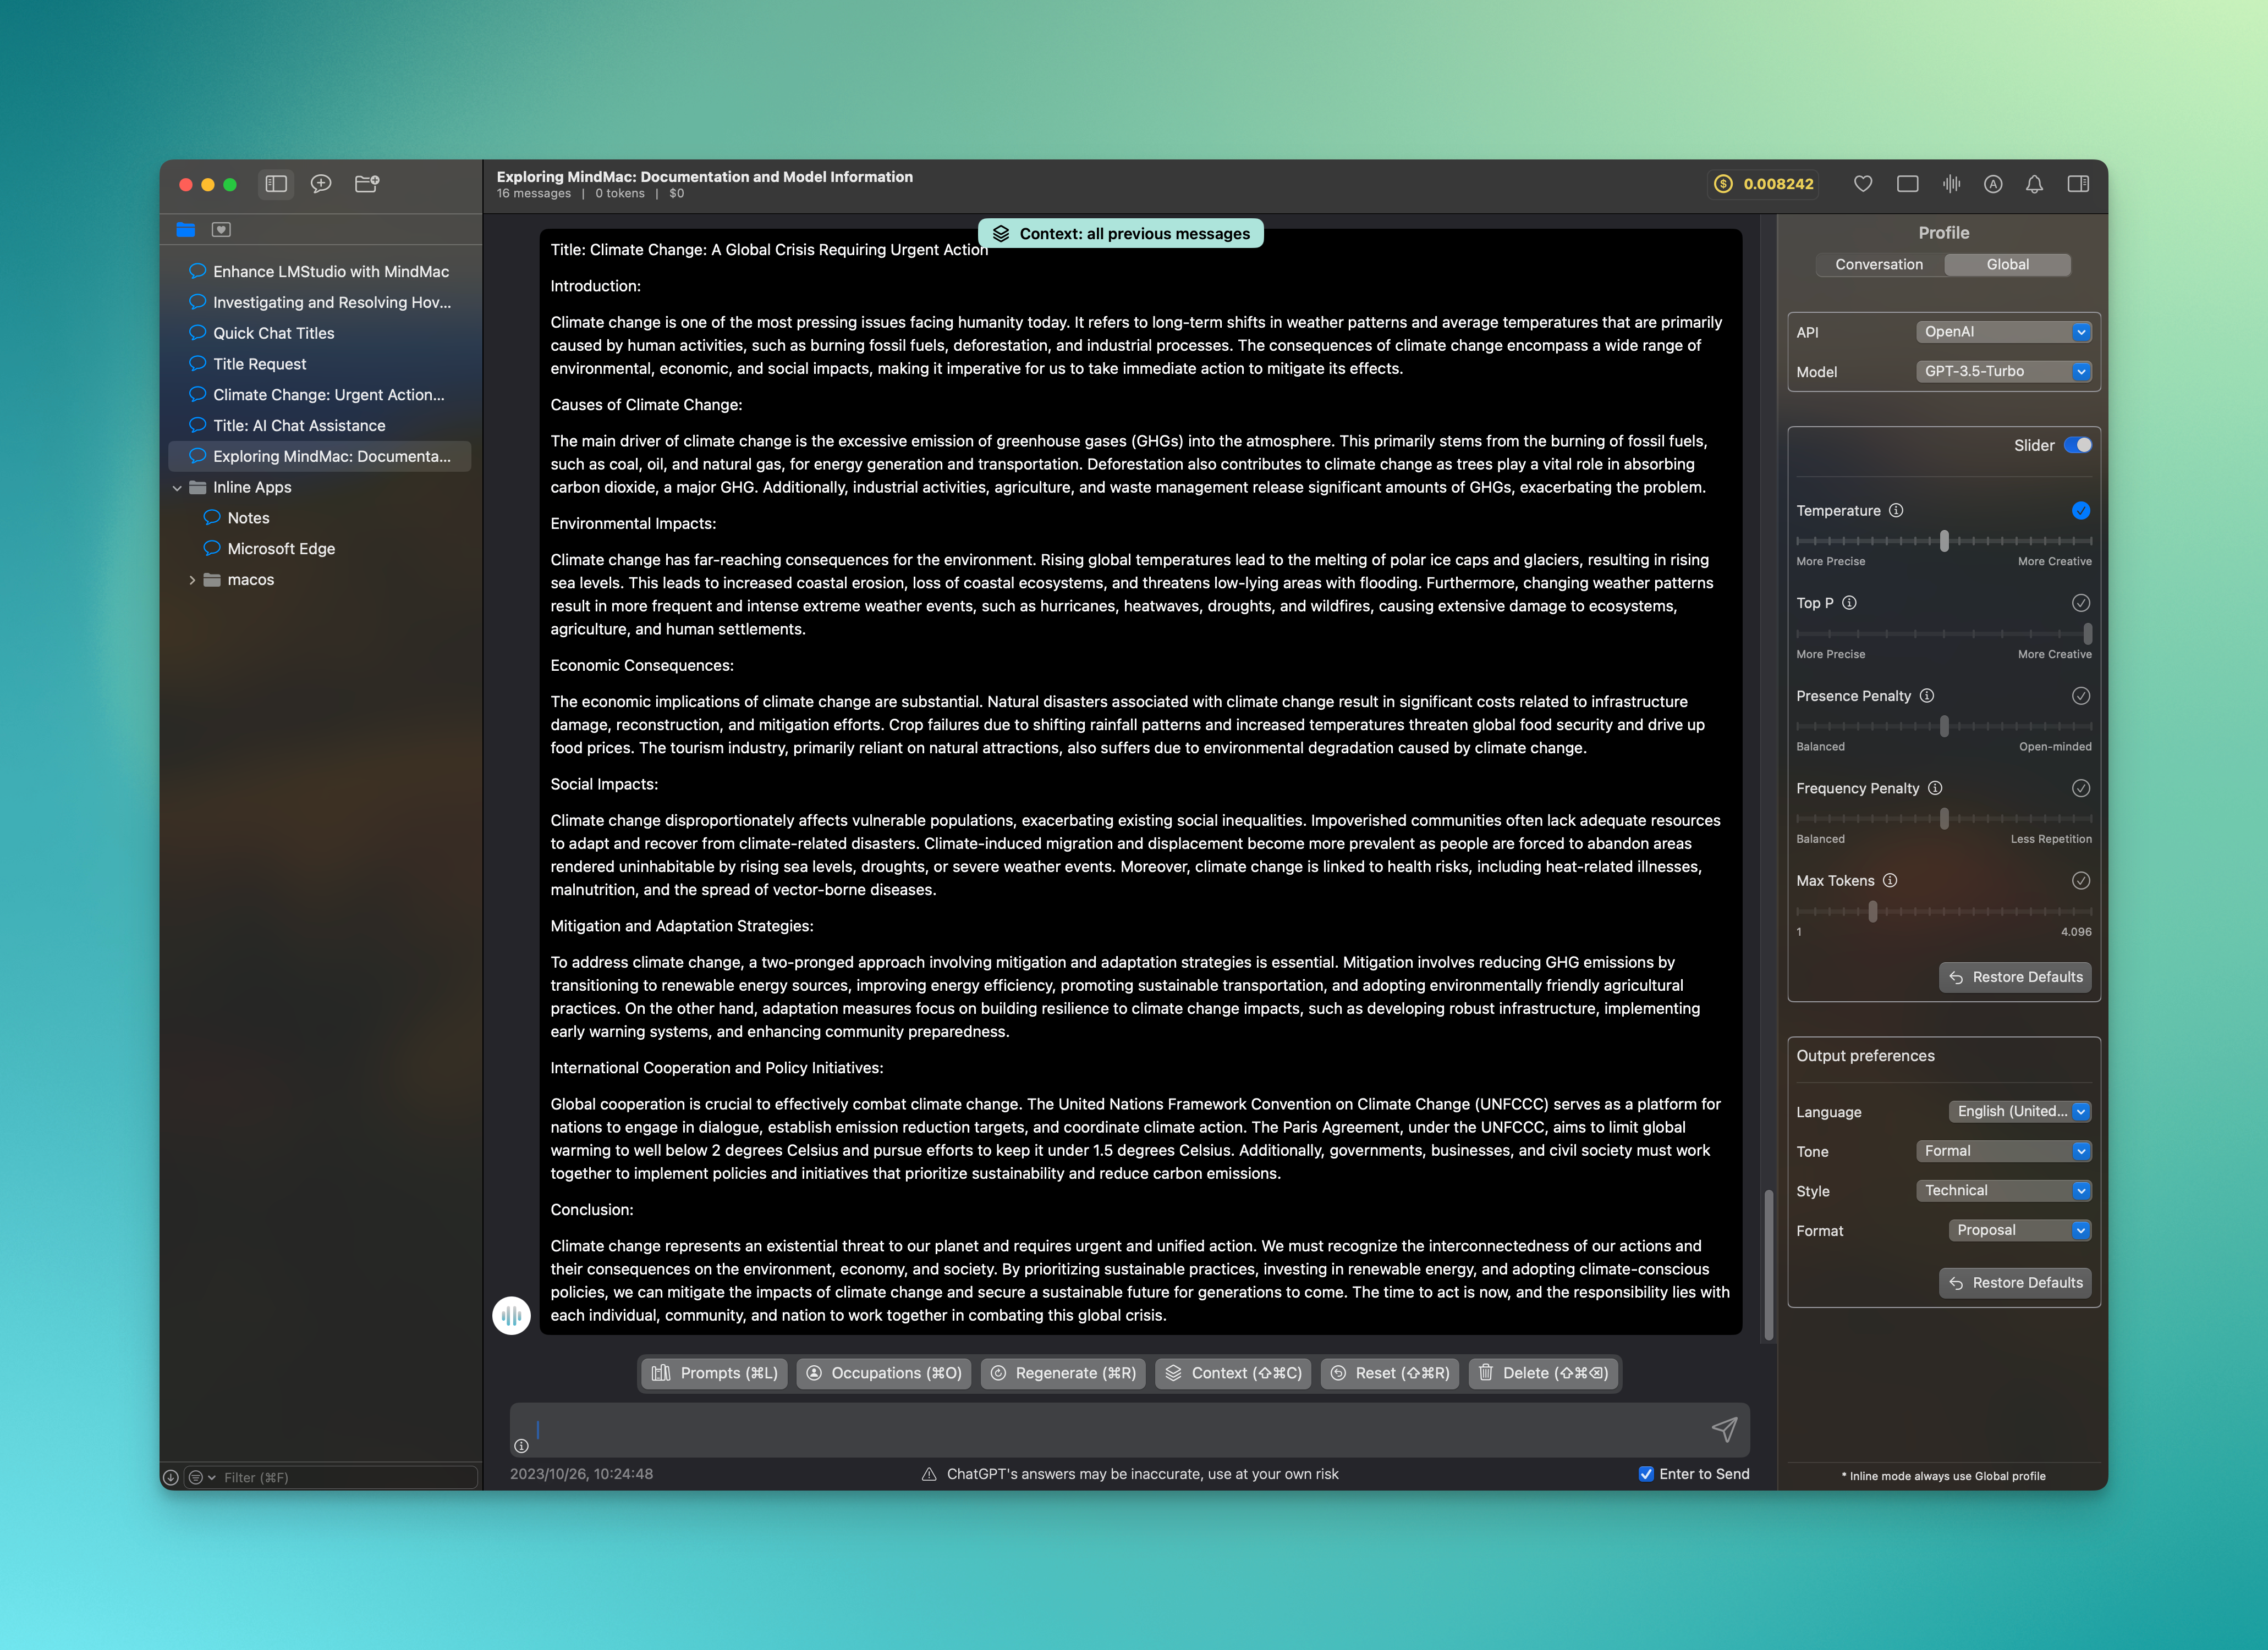The width and height of the screenshot is (2268, 1650).
Task: Click the chat vertical scrollbar
Action: [1768, 1264]
